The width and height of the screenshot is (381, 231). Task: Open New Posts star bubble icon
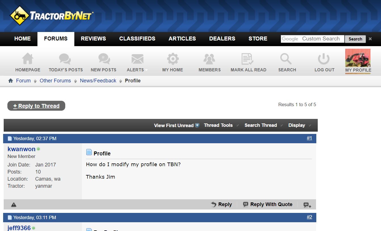pyautogui.click(x=104, y=59)
